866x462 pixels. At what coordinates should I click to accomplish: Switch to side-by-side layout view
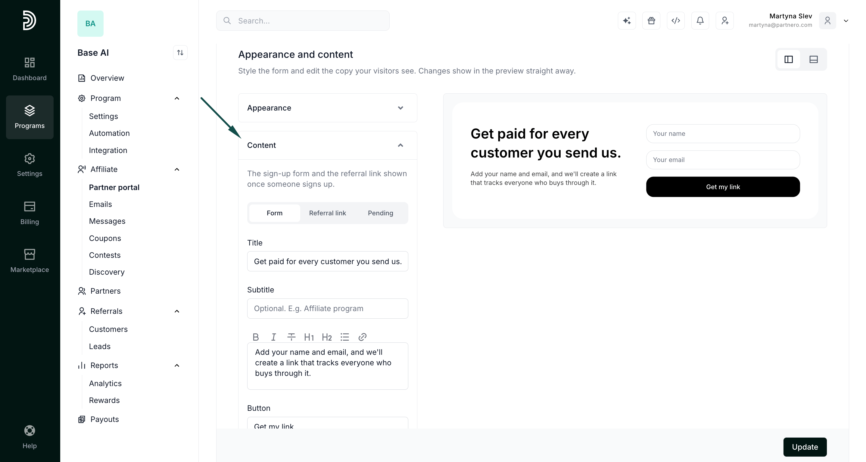[x=789, y=60]
